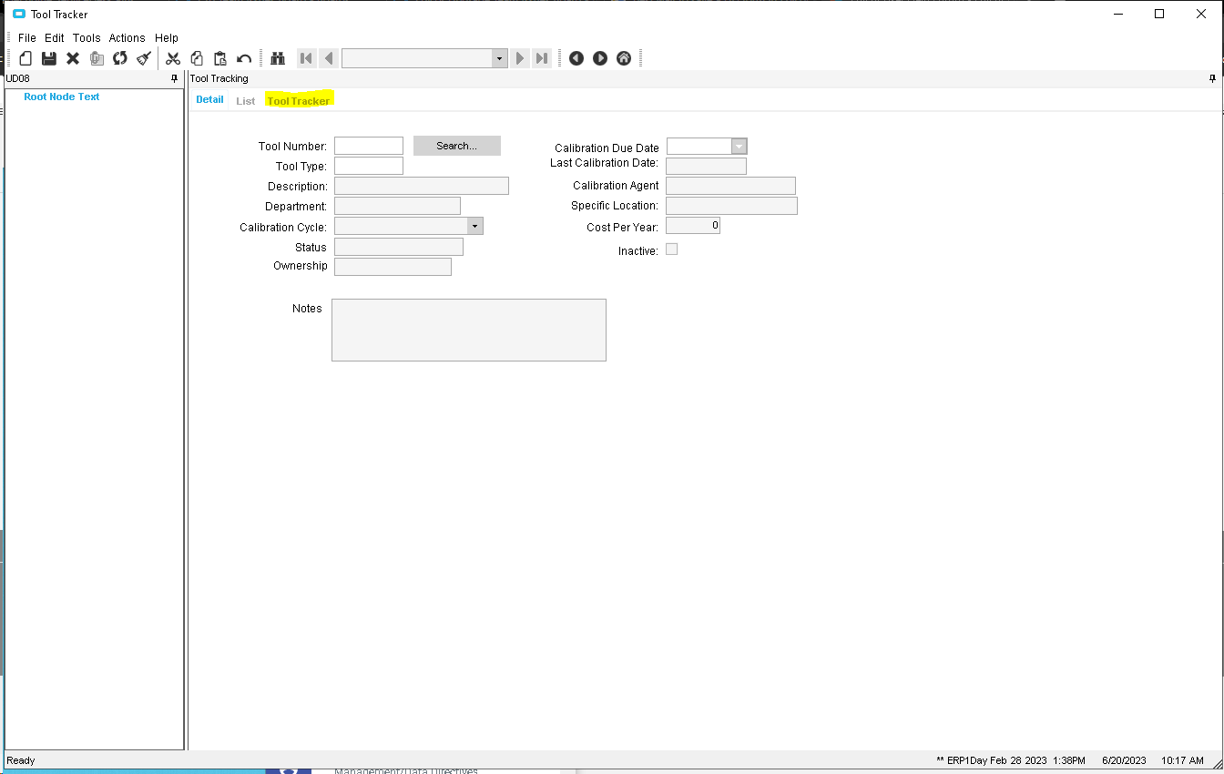
Task: Click the Notes text area
Action: [469, 330]
